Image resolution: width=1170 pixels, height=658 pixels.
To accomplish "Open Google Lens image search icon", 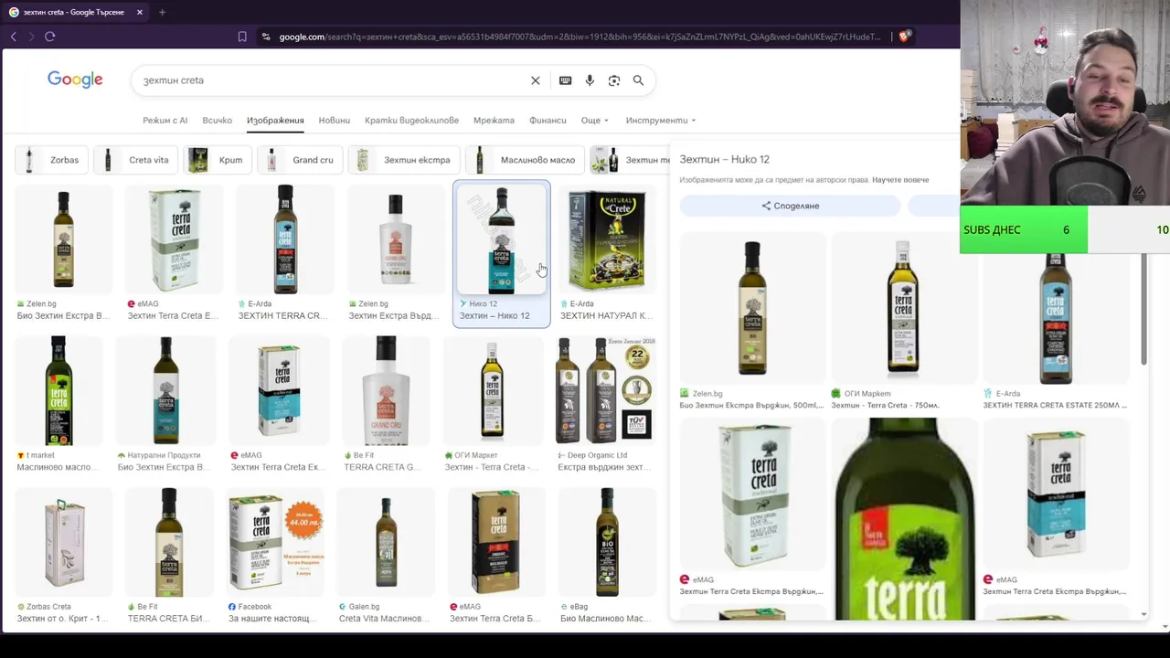I will click(x=614, y=80).
